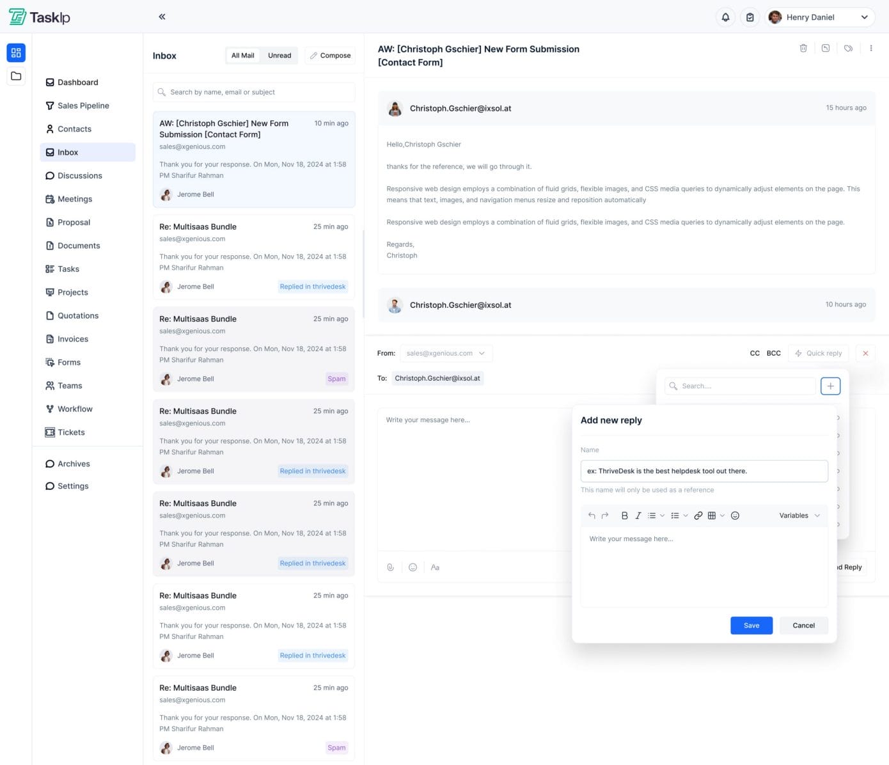Screen dimensions: 889x765
Task: Click the tags icon in email header
Action: point(848,48)
